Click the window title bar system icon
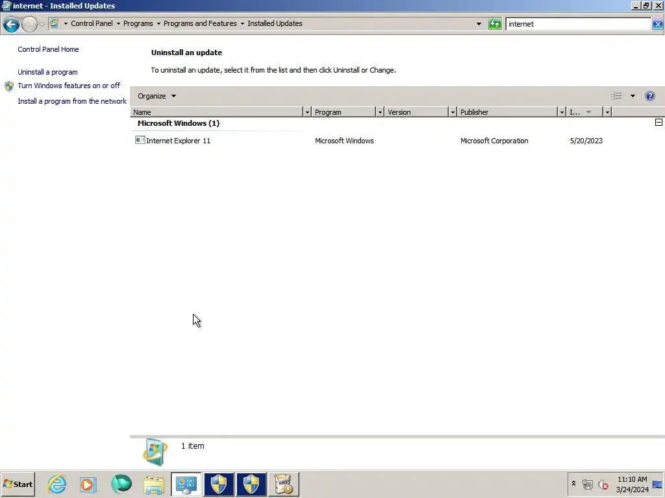Screen dimensions: 665x498 click(x=6, y=5)
